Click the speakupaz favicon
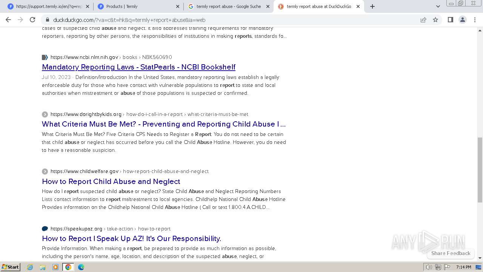 45,229
